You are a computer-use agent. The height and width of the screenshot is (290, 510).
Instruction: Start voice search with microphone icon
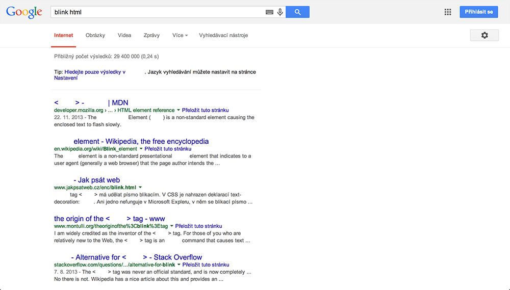(x=280, y=12)
